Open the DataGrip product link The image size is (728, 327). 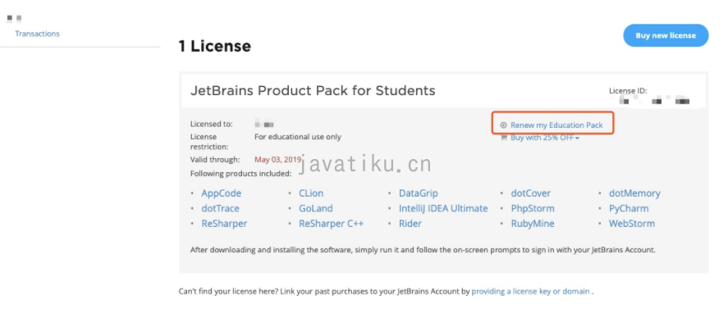point(419,193)
